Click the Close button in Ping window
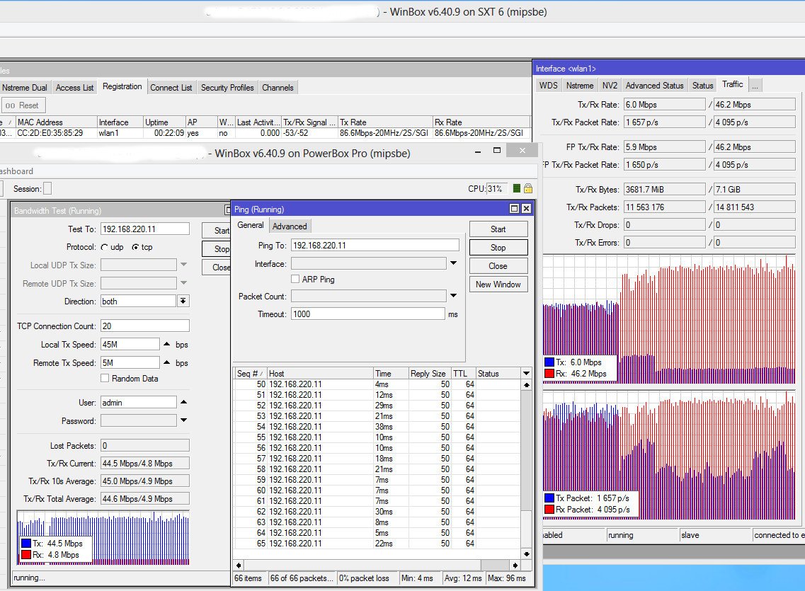Screen dimensions: 805x591 (498, 265)
